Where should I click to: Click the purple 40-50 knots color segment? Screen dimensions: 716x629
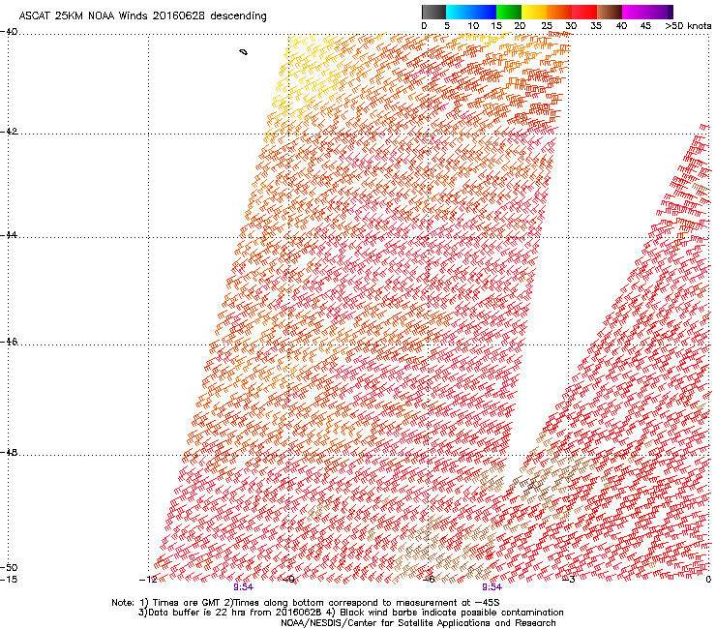[x=647, y=12]
